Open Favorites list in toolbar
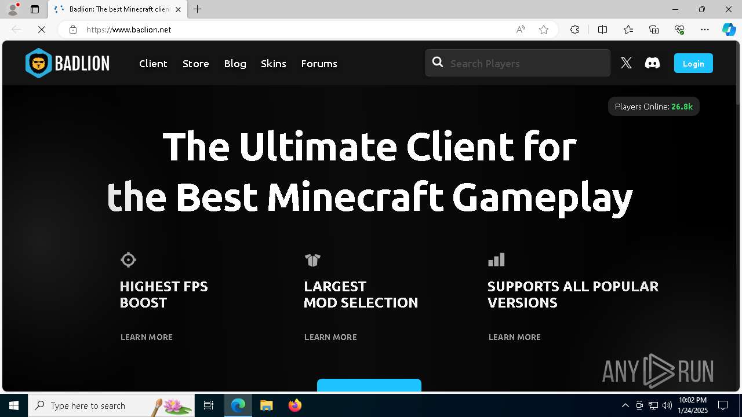 coord(628,30)
